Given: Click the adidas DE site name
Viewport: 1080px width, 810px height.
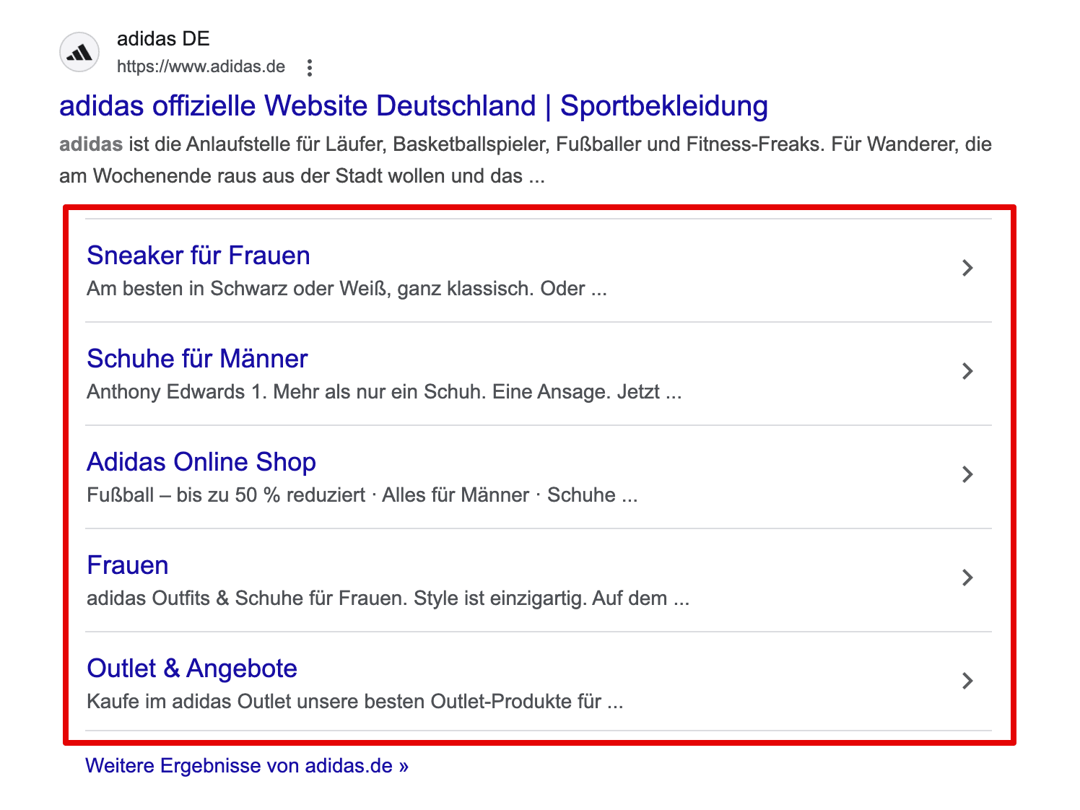Looking at the screenshot, I should point(163,38).
